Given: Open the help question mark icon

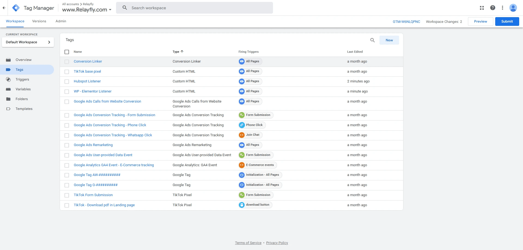Looking at the screenshot, I should pos(493,8).
